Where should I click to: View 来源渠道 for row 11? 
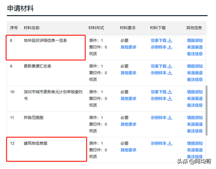pyautogui.click(x=195, y=124)
